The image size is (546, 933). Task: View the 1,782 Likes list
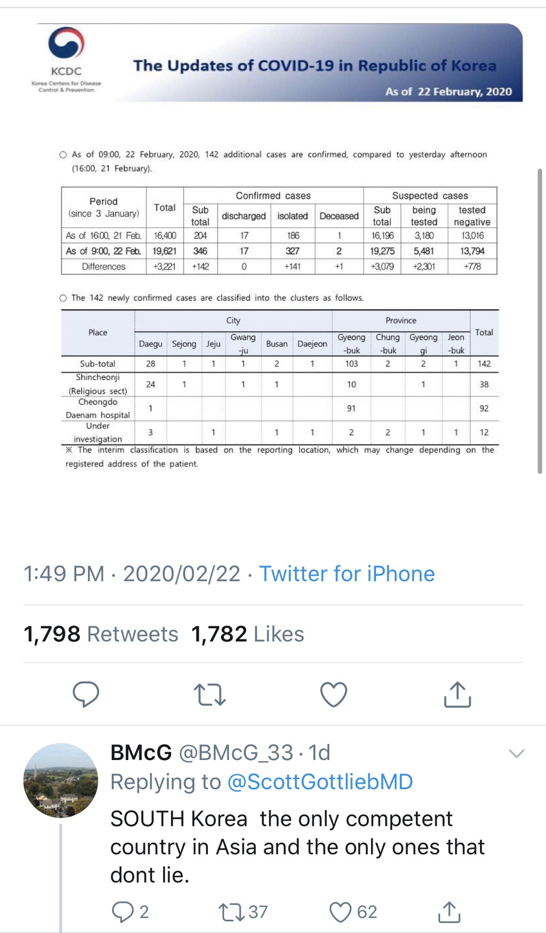tap(247, 634)
